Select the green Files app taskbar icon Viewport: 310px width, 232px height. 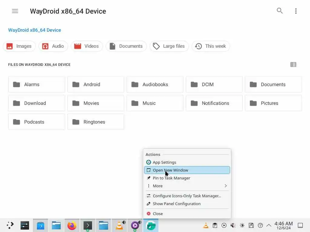pos(151,225)
